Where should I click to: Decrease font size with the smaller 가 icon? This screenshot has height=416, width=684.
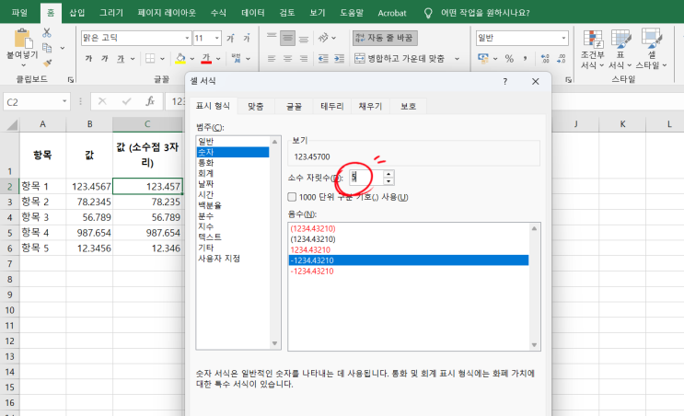click(x=247, y=38)
